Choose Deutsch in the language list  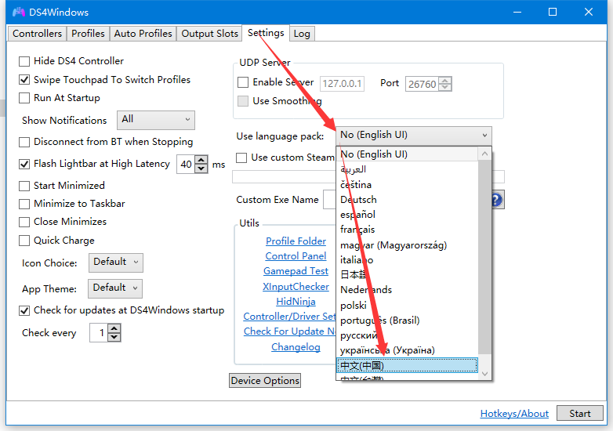358,200
